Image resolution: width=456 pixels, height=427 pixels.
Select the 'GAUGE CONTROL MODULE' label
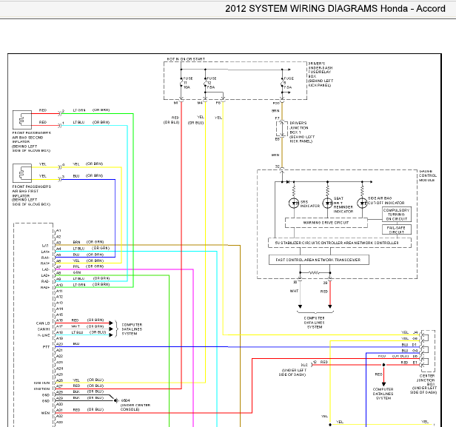pyautogui.click(x=428, y=175)
